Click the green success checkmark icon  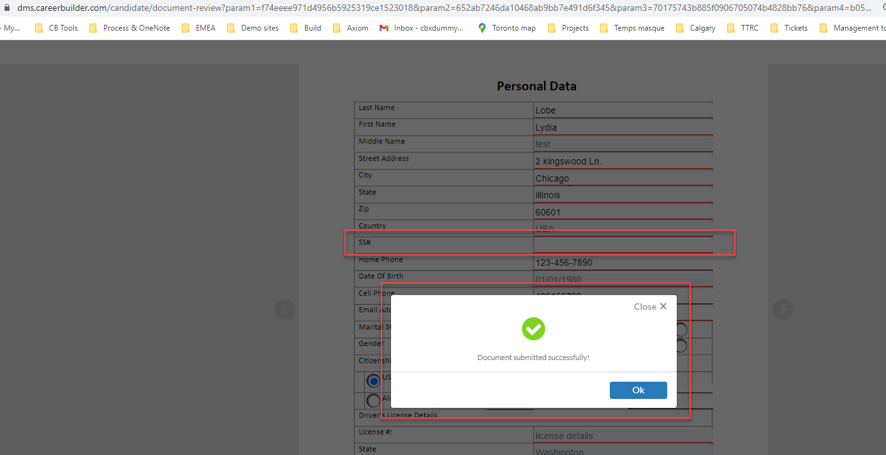coord(533,329)
